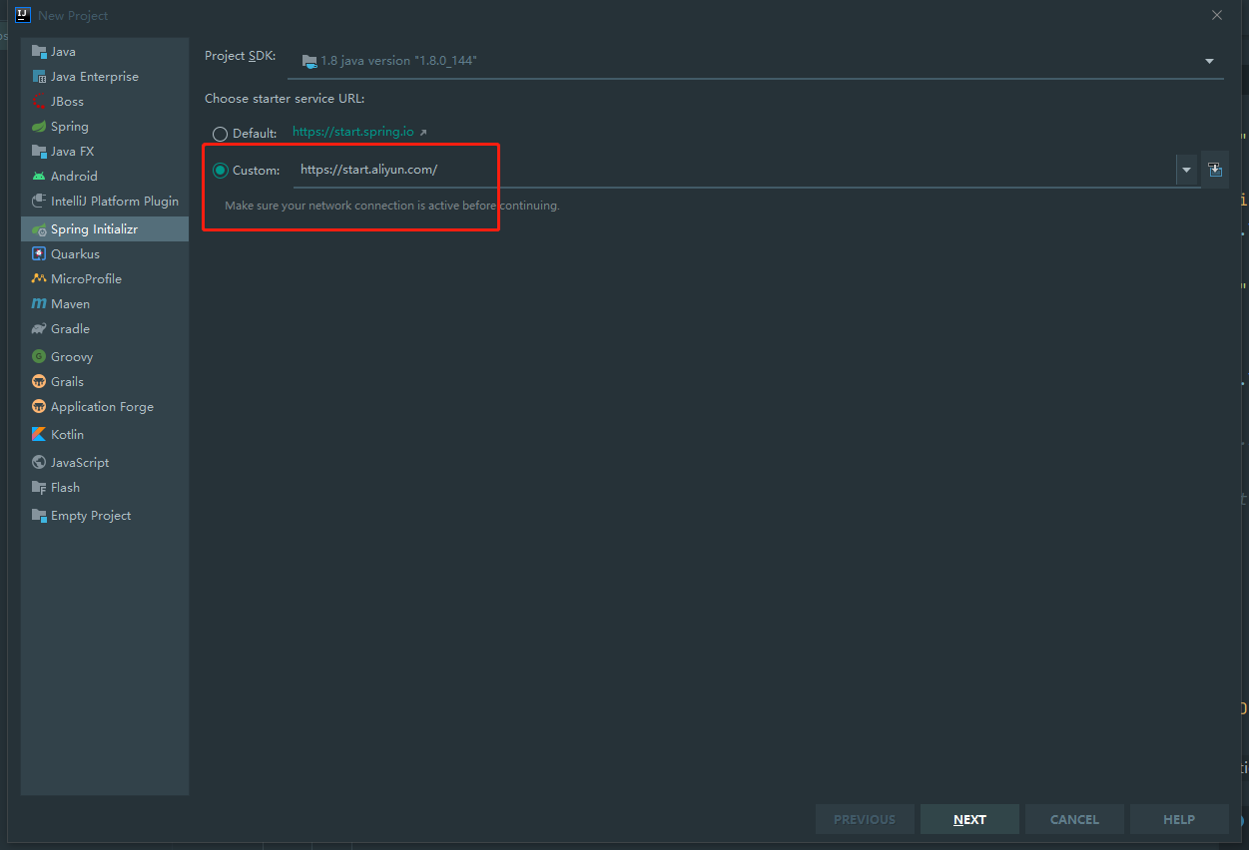Choose the JavaScript project option
The image size is (1249, 850).
click(78, 461)
